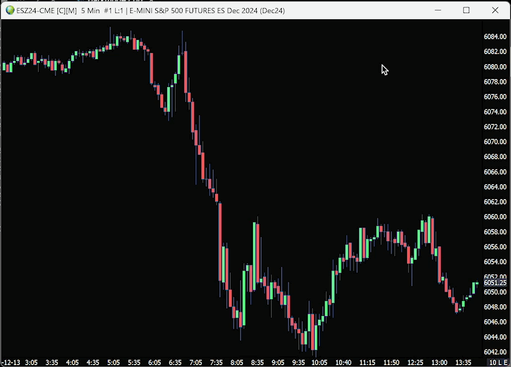Click the 8:05 time axis label
This screenshot has height=367, width=511.
pyautogui.click(x=237, y=363)
